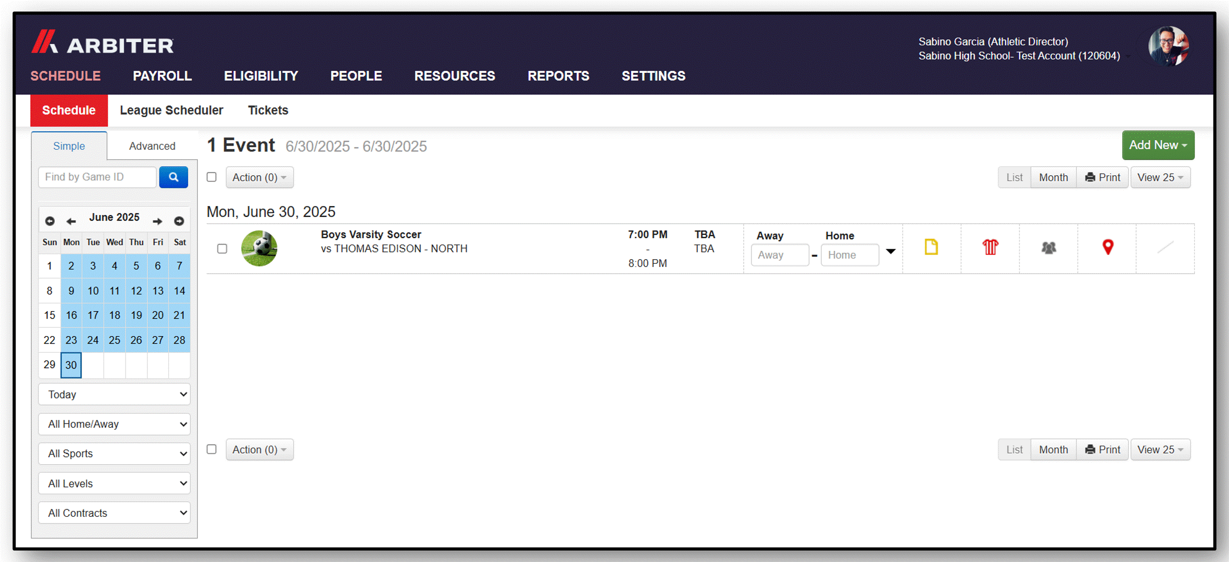
Task: Click the Away score input field
Action: [780, 255]
